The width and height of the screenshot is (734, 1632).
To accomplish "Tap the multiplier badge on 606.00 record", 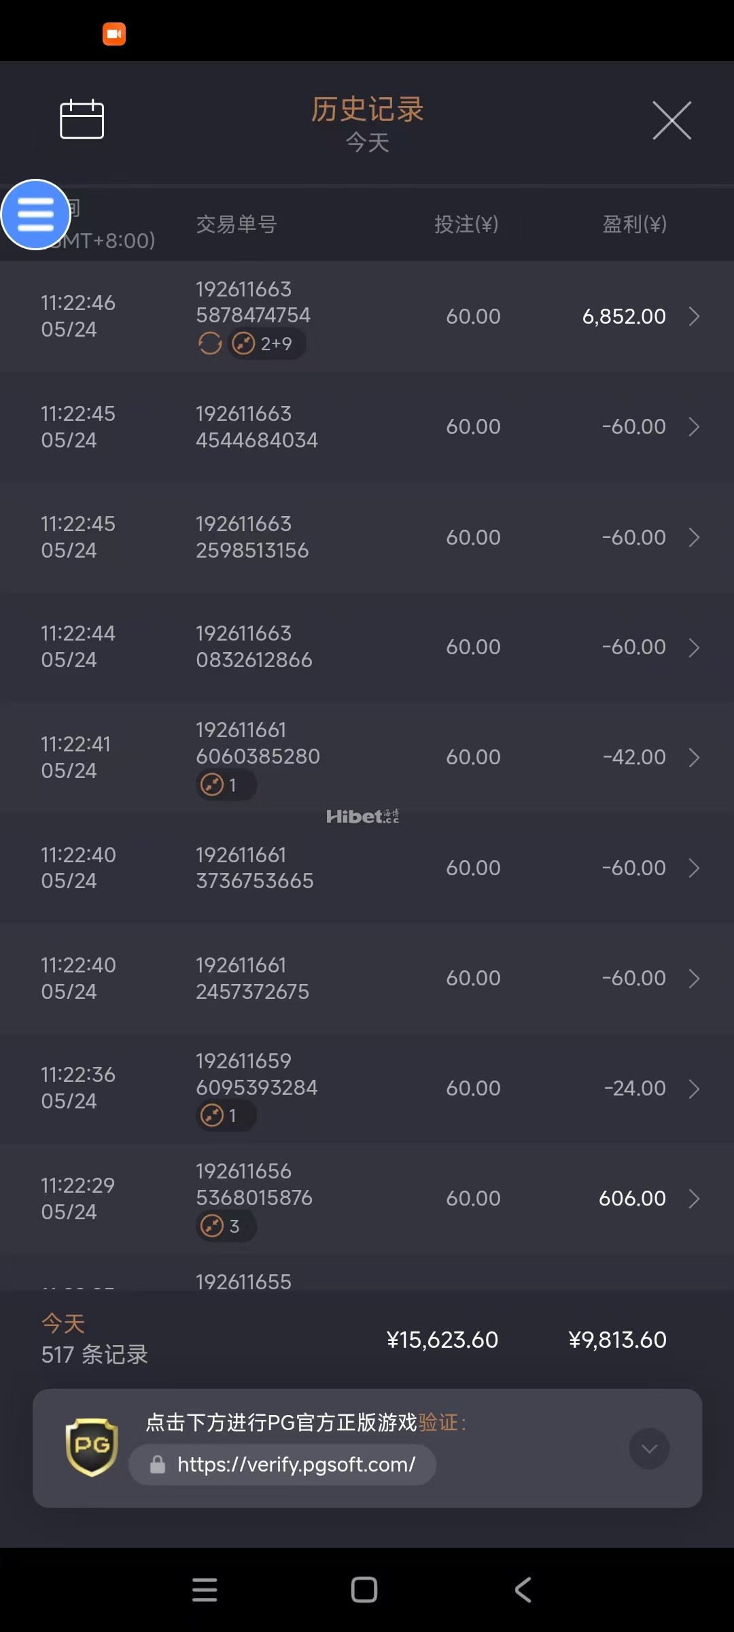I will point(226,1226).
